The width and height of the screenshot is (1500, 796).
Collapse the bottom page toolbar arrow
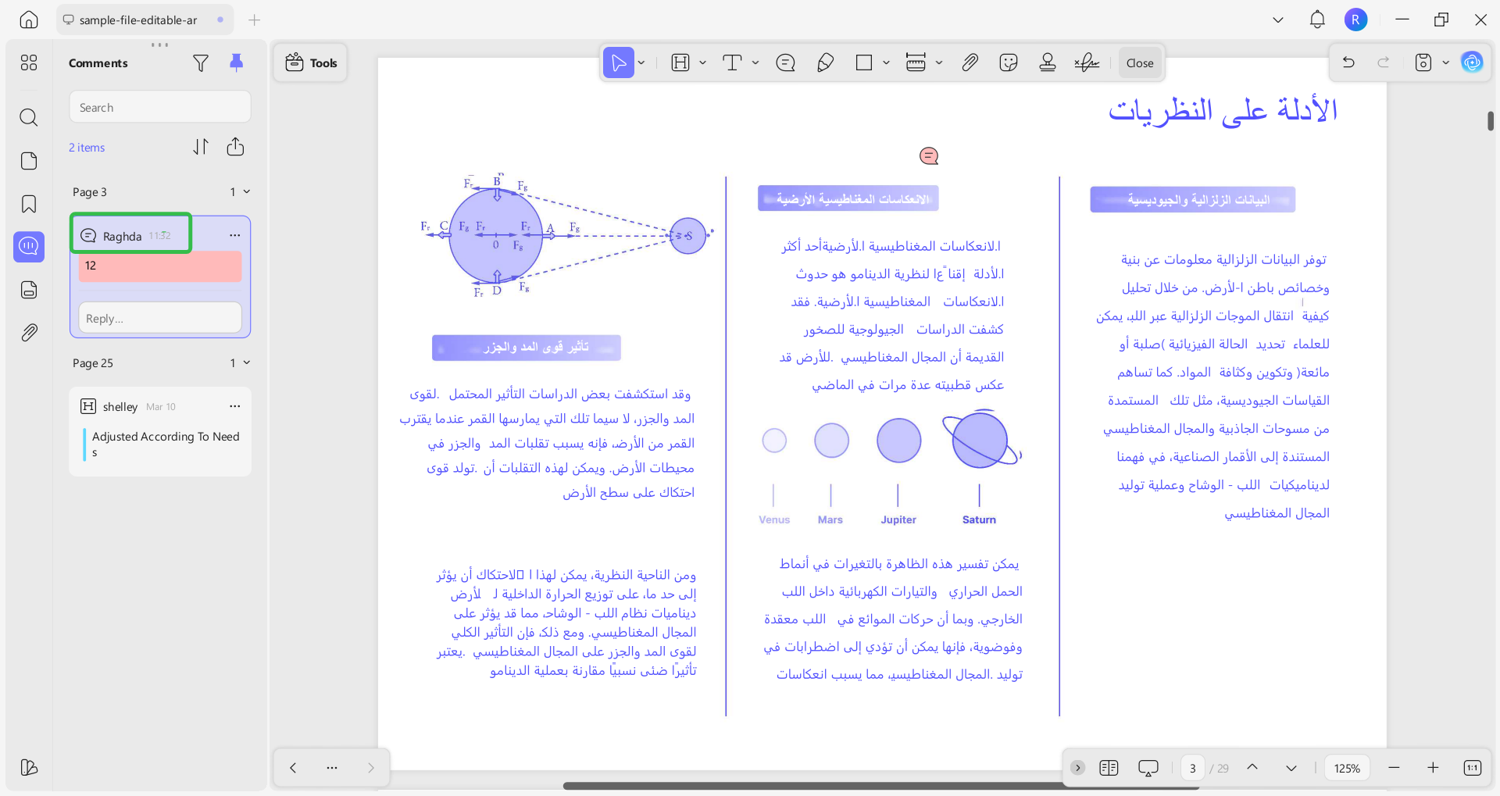pos(1077,768)
